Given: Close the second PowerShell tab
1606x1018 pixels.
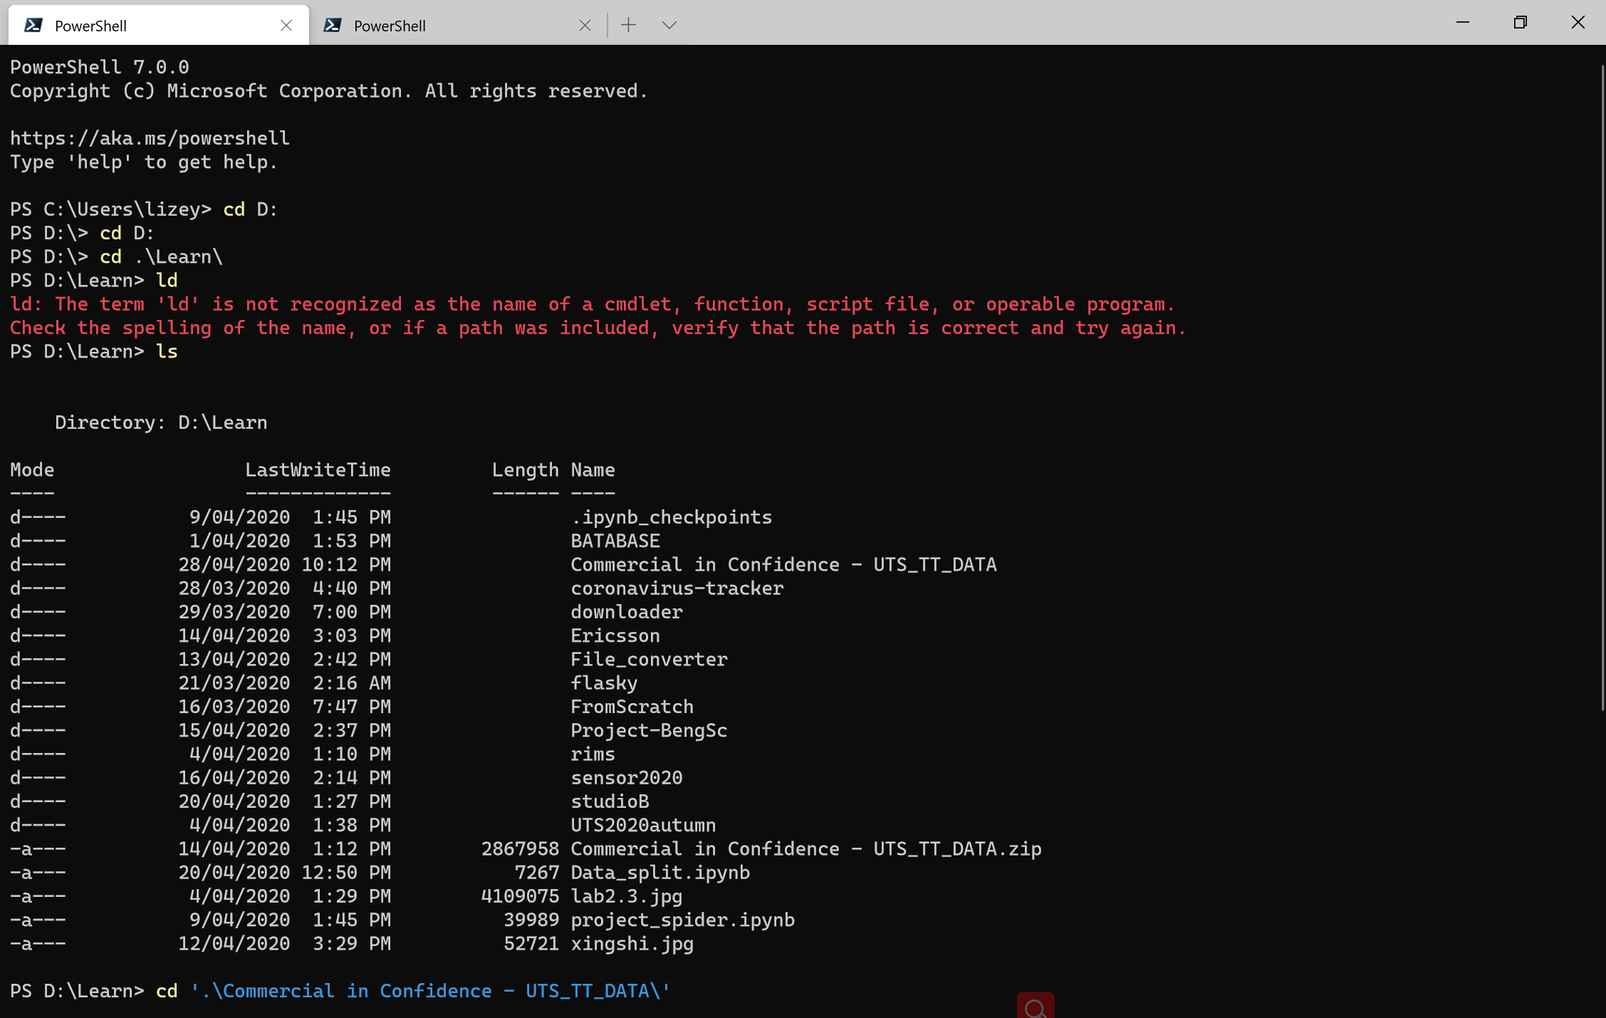Looking at the screenshot, I should (x=585, y=25).
